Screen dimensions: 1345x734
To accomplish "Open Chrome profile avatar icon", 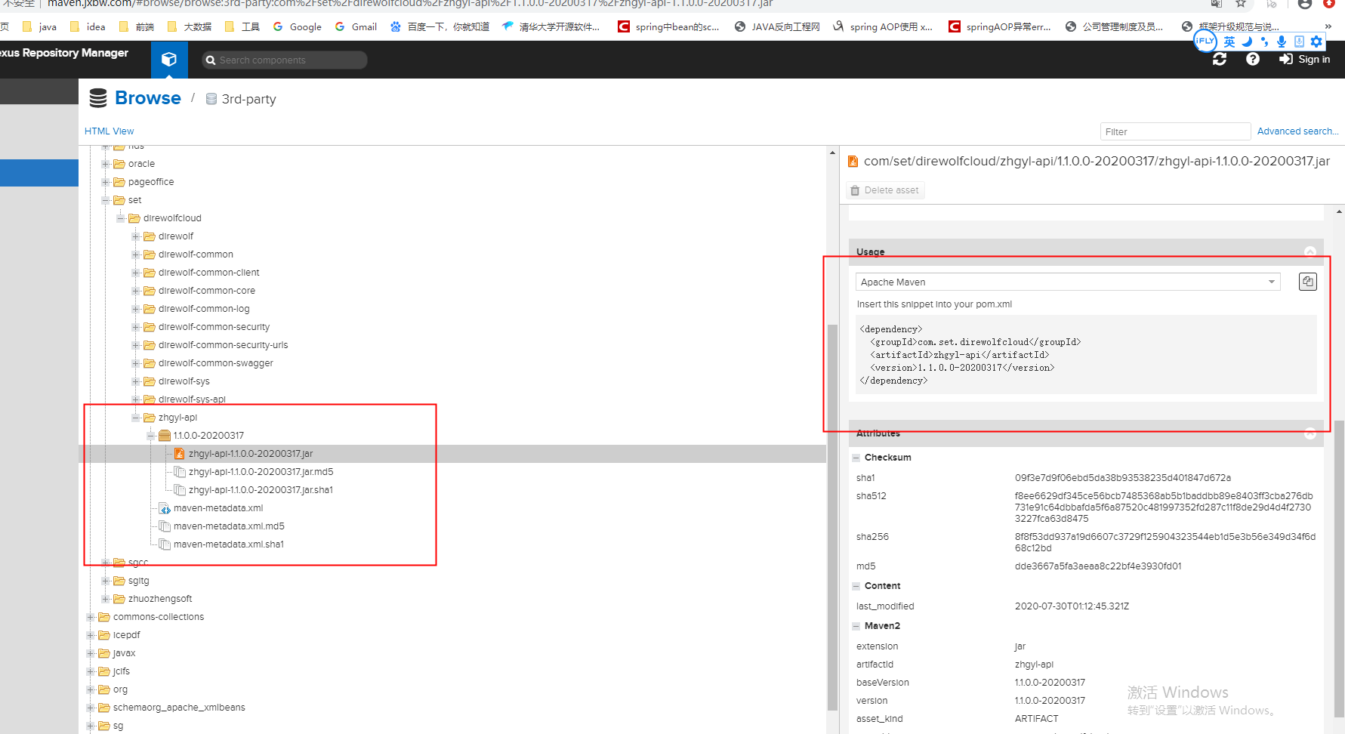I will (1305, 4).
